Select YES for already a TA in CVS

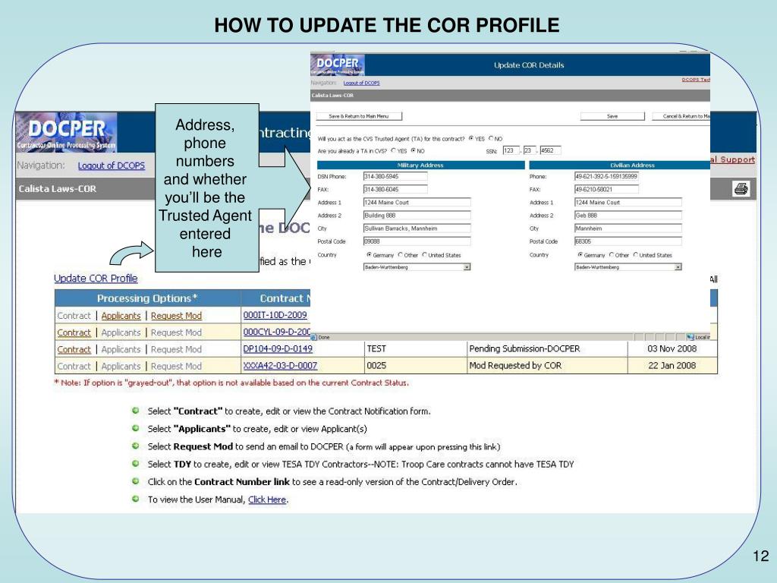point(394,151)
